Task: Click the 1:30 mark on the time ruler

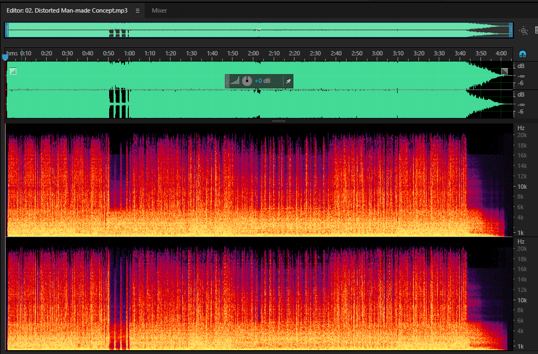Action: click(191, 53)
